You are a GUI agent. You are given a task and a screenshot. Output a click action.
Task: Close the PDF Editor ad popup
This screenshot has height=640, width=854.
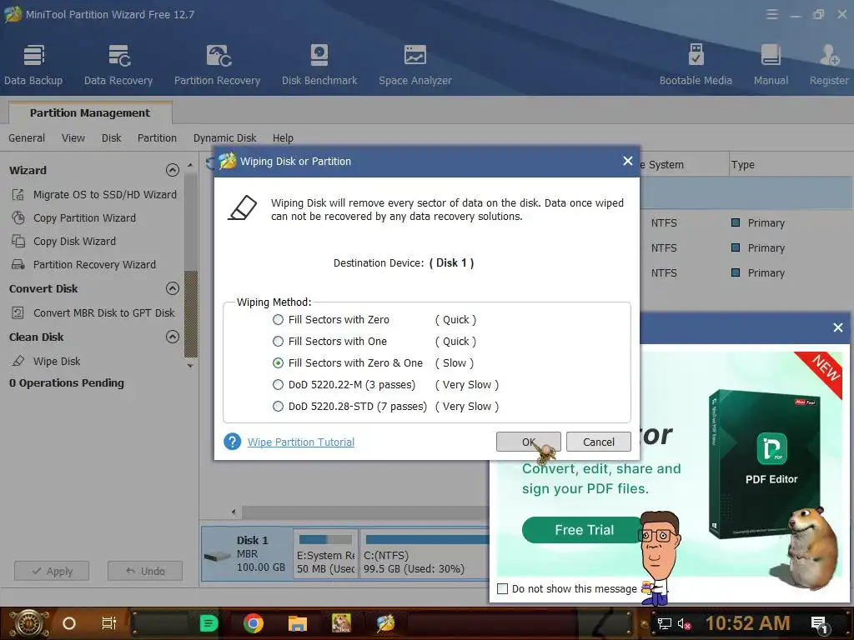(837, 327)
